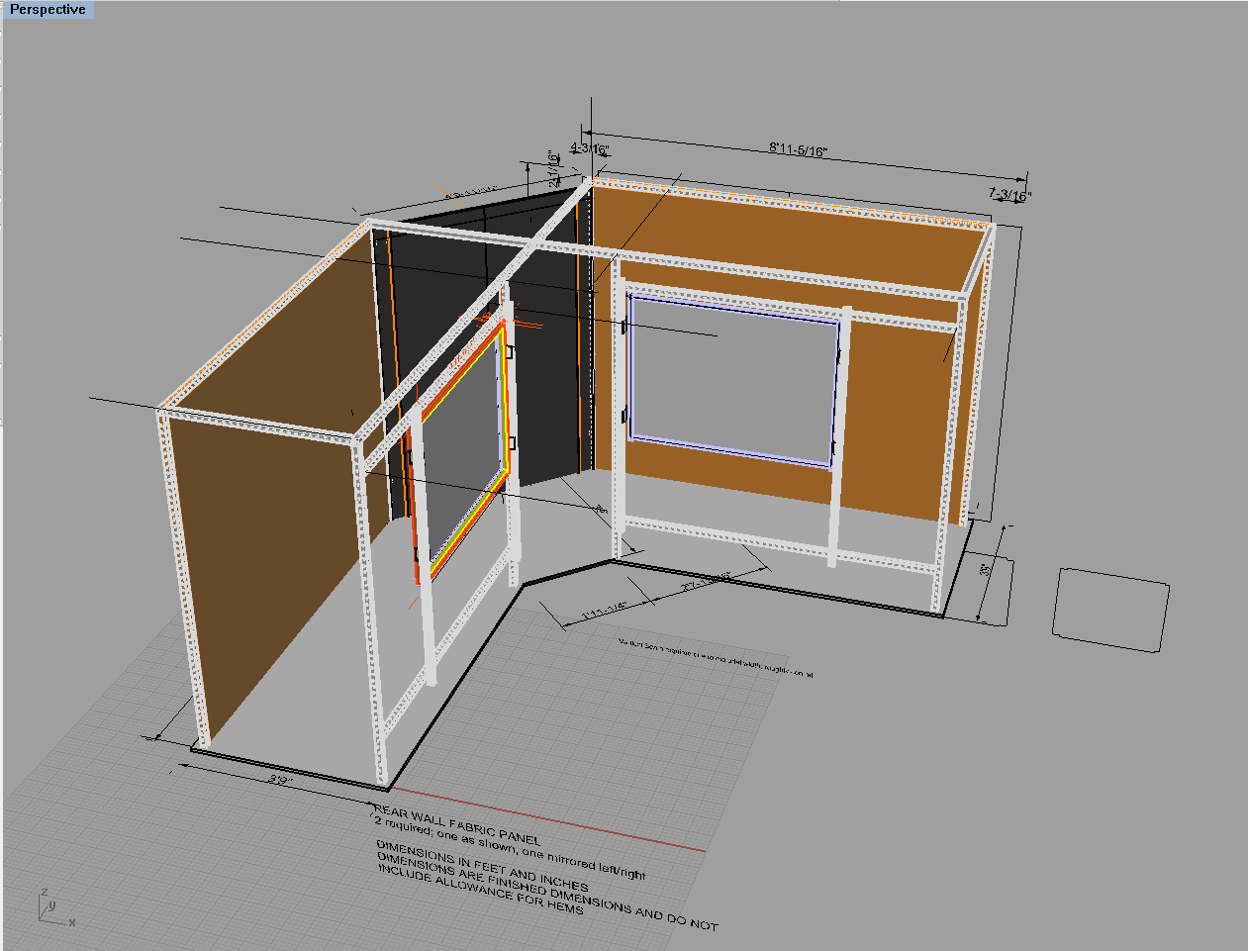Select the 2-1/16" vertical dimension label
The image size is (1248, 951).
click(553, 169)
